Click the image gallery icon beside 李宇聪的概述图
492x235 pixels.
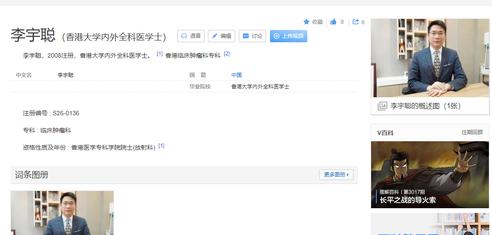pos(383,106)
